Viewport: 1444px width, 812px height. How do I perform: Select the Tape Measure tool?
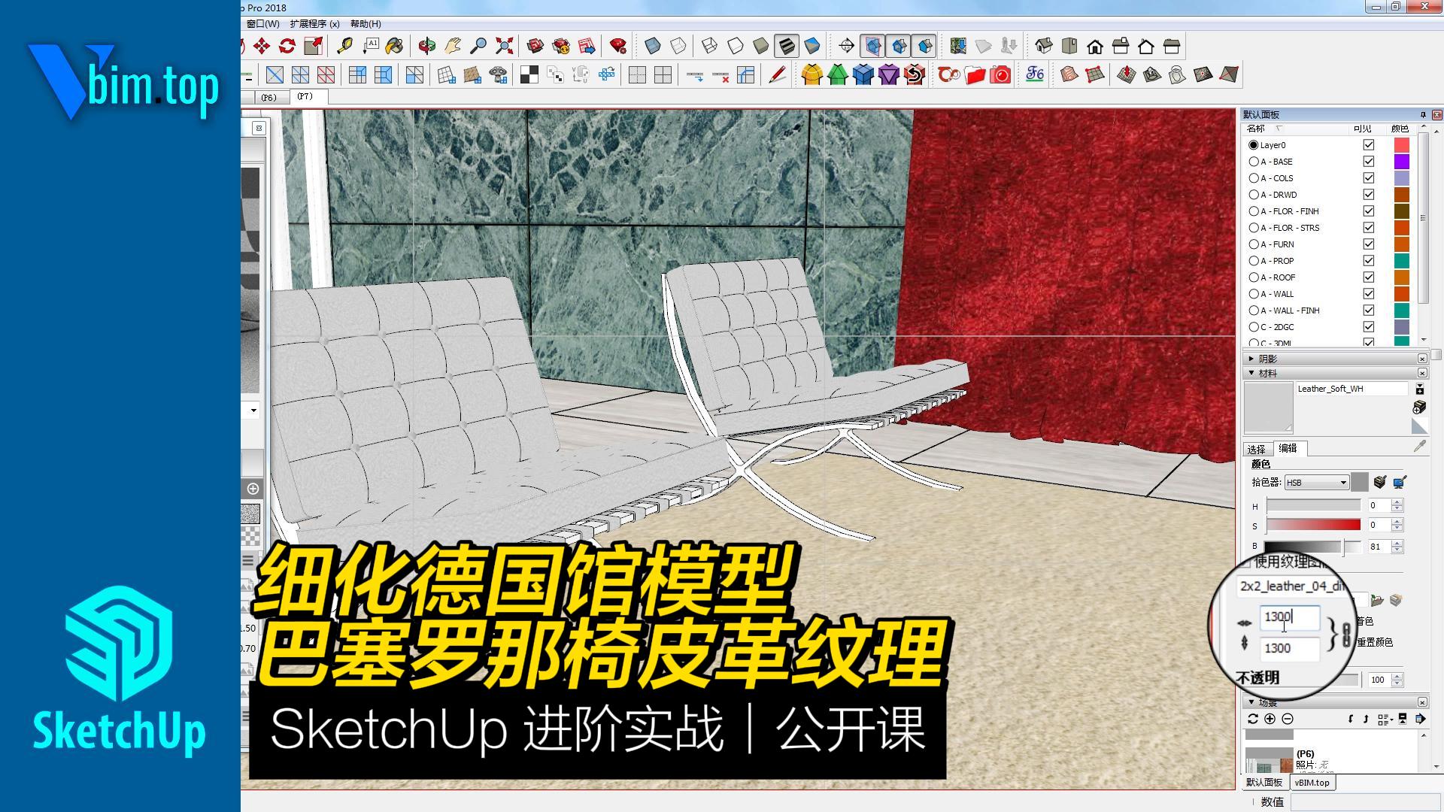click(344, 46)
